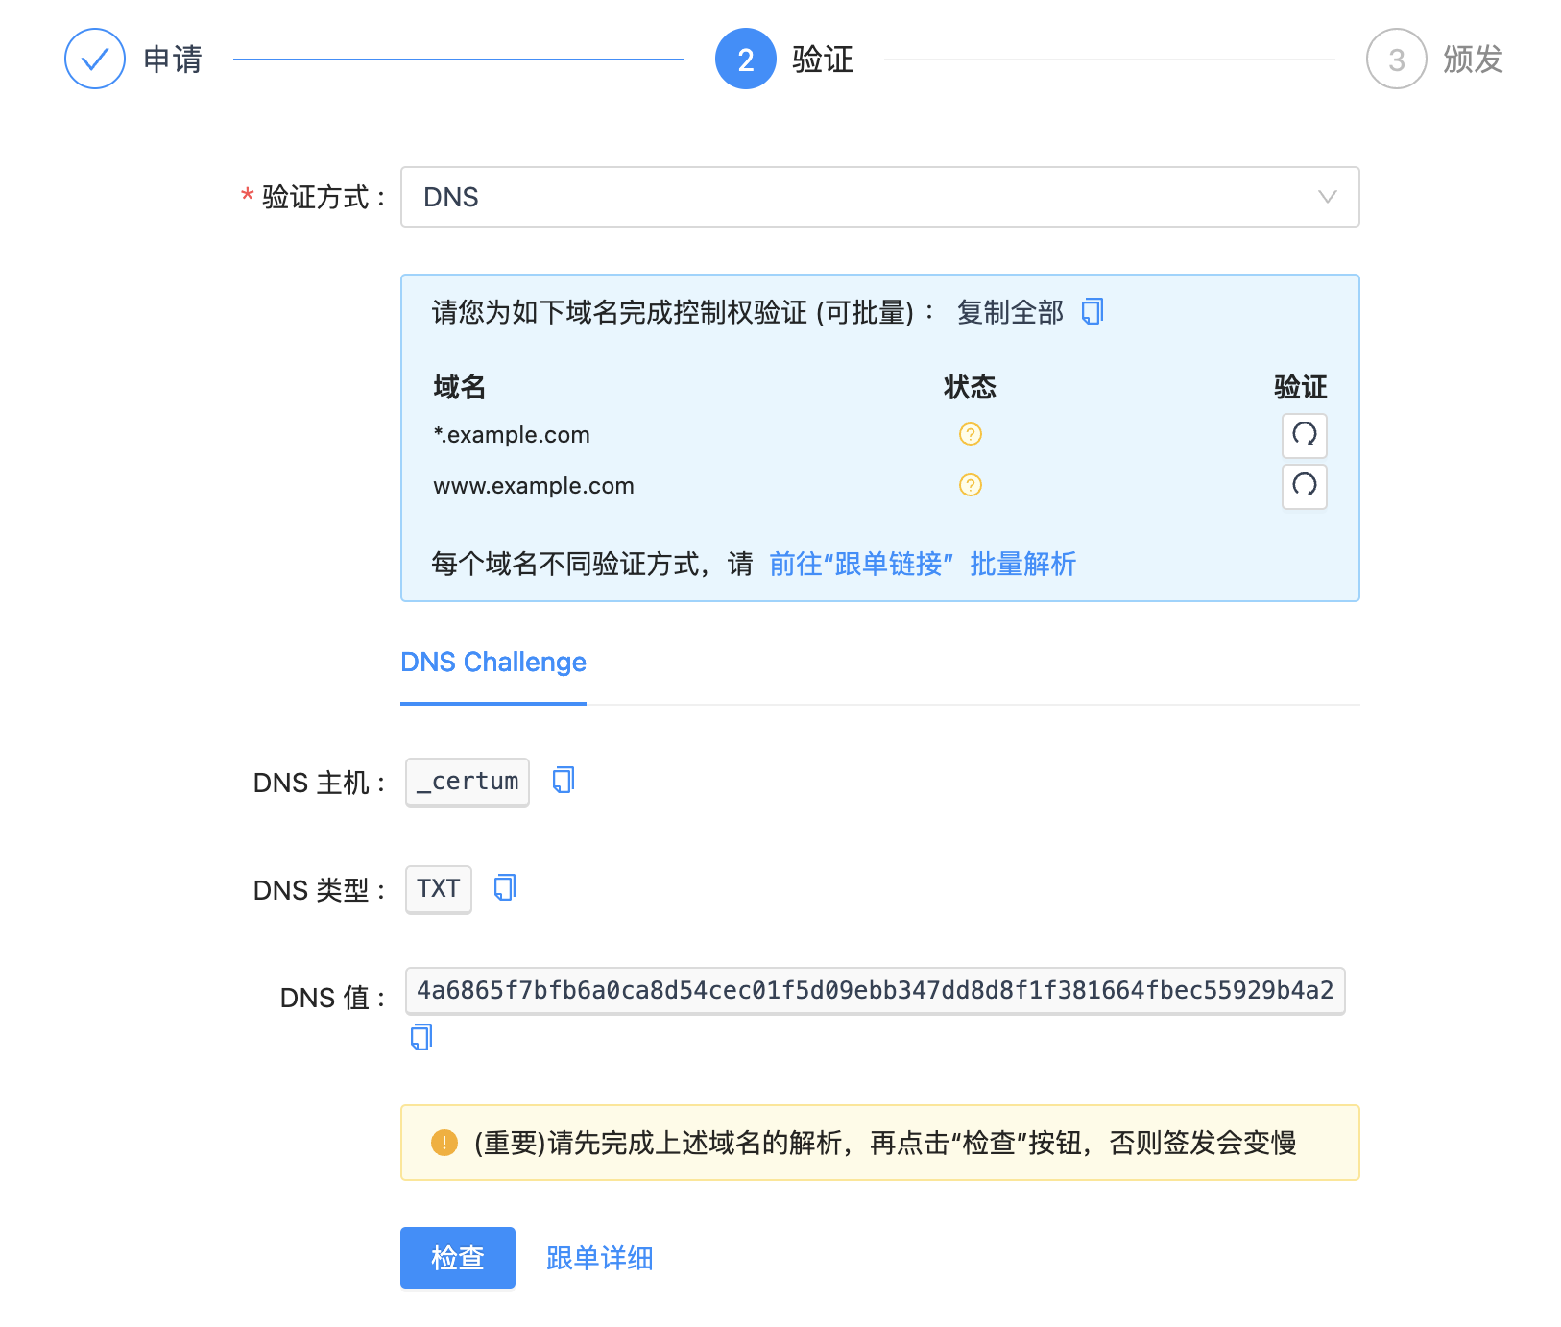
Task: Click 复制全部 text to copy all
Action: [1010, 312]
